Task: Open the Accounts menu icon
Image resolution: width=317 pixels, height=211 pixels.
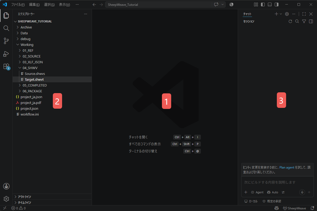Action: tap(6, 186)
